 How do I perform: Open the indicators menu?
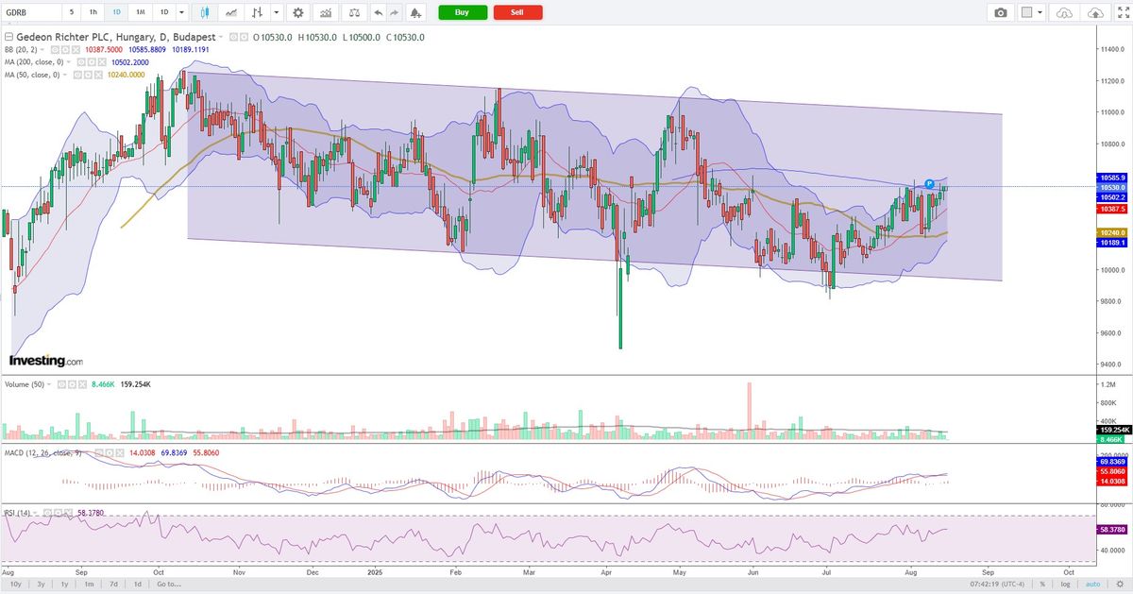coord(326,12)
